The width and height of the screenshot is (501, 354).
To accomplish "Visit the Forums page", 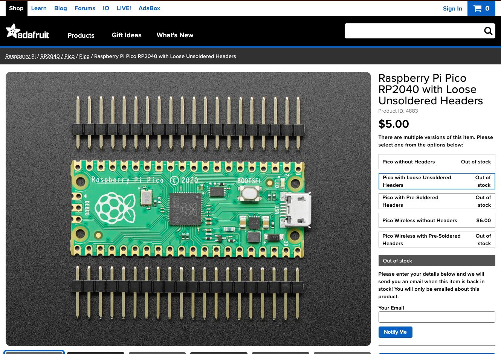I will click(85, 8).
